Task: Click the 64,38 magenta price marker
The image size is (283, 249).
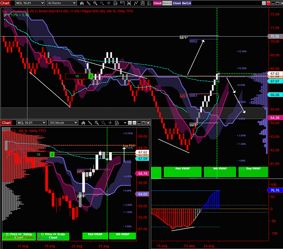Action: (275, 118)
